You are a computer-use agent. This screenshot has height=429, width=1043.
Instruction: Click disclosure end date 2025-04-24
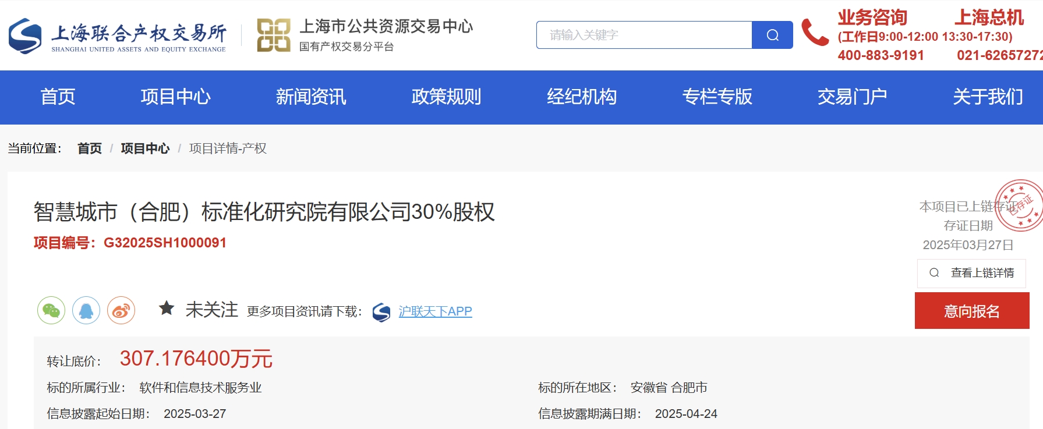(686, 414)
